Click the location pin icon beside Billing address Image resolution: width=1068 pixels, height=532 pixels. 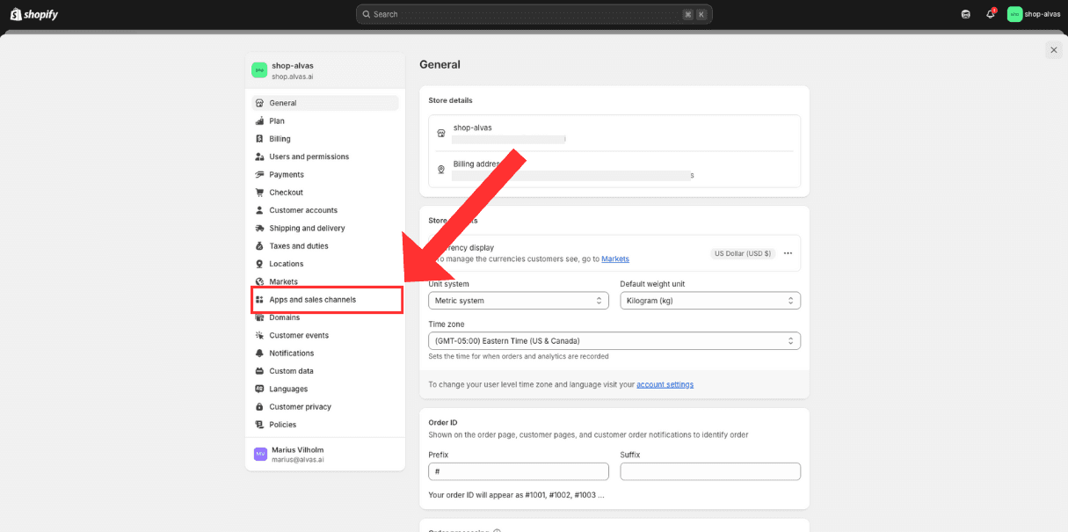pyautogui.click(x=441, y=169)
